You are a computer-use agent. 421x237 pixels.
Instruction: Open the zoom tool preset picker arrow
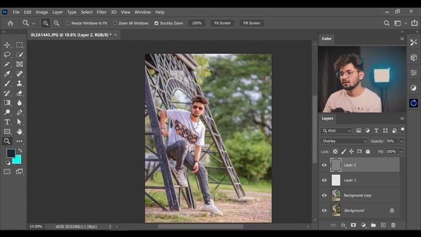coord(34,24)
